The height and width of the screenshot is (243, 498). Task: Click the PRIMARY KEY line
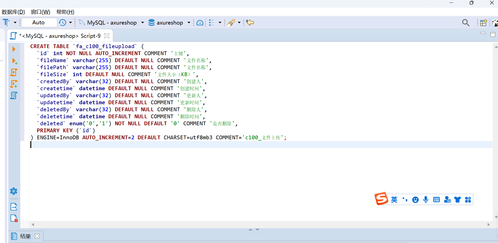click(x=66, y=131)
